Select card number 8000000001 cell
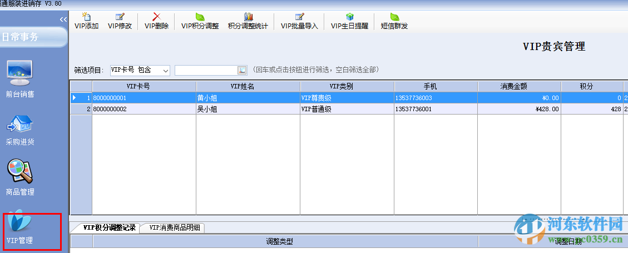Viewport: 628px width, 253px height. pos(144,98)
